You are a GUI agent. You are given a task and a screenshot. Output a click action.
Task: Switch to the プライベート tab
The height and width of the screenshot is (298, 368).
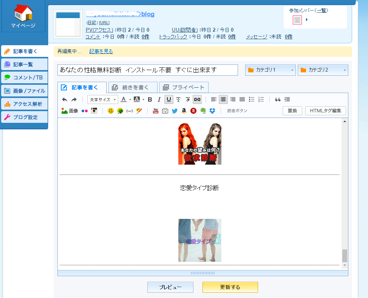click(x=184, y=87)
